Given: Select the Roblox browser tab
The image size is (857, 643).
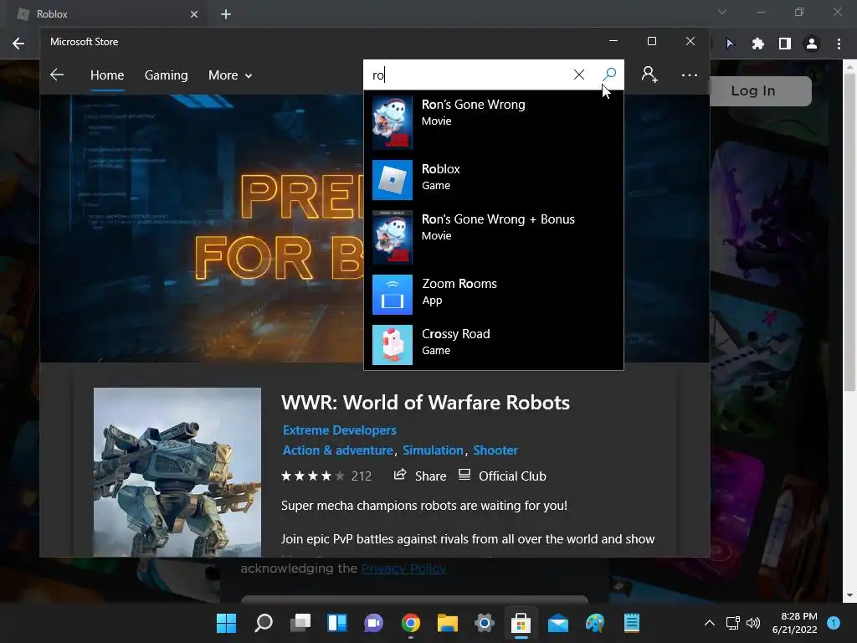Looking at the screenshot, I should tap(106, 14).
